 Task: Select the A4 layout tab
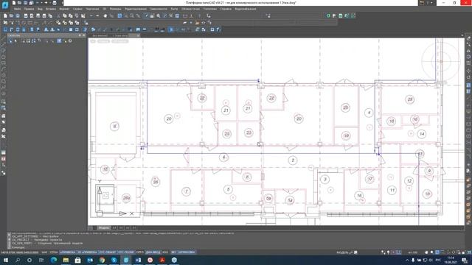(x=114, y=228)
